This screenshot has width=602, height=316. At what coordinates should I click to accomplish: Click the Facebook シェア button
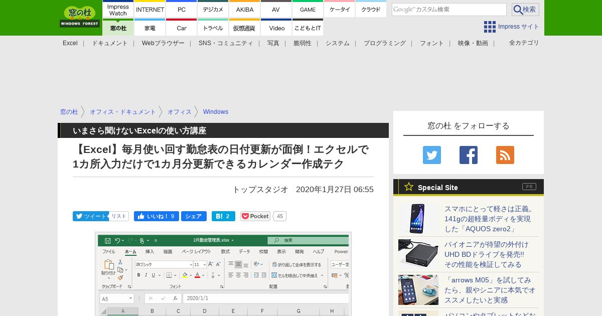[194, 216]
